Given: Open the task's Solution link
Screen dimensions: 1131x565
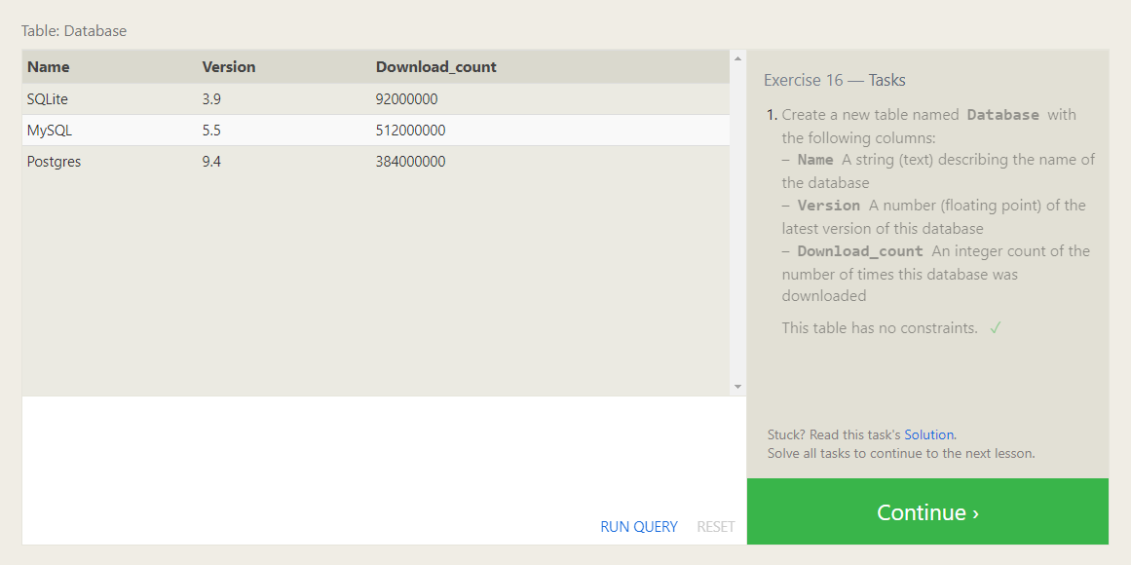Looking at the screenshot, I should pos(929,435).
